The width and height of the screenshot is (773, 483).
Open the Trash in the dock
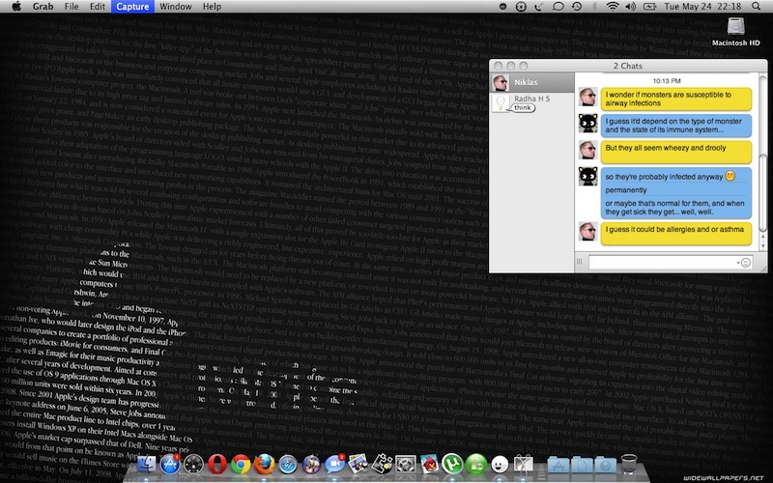point(630,465)
